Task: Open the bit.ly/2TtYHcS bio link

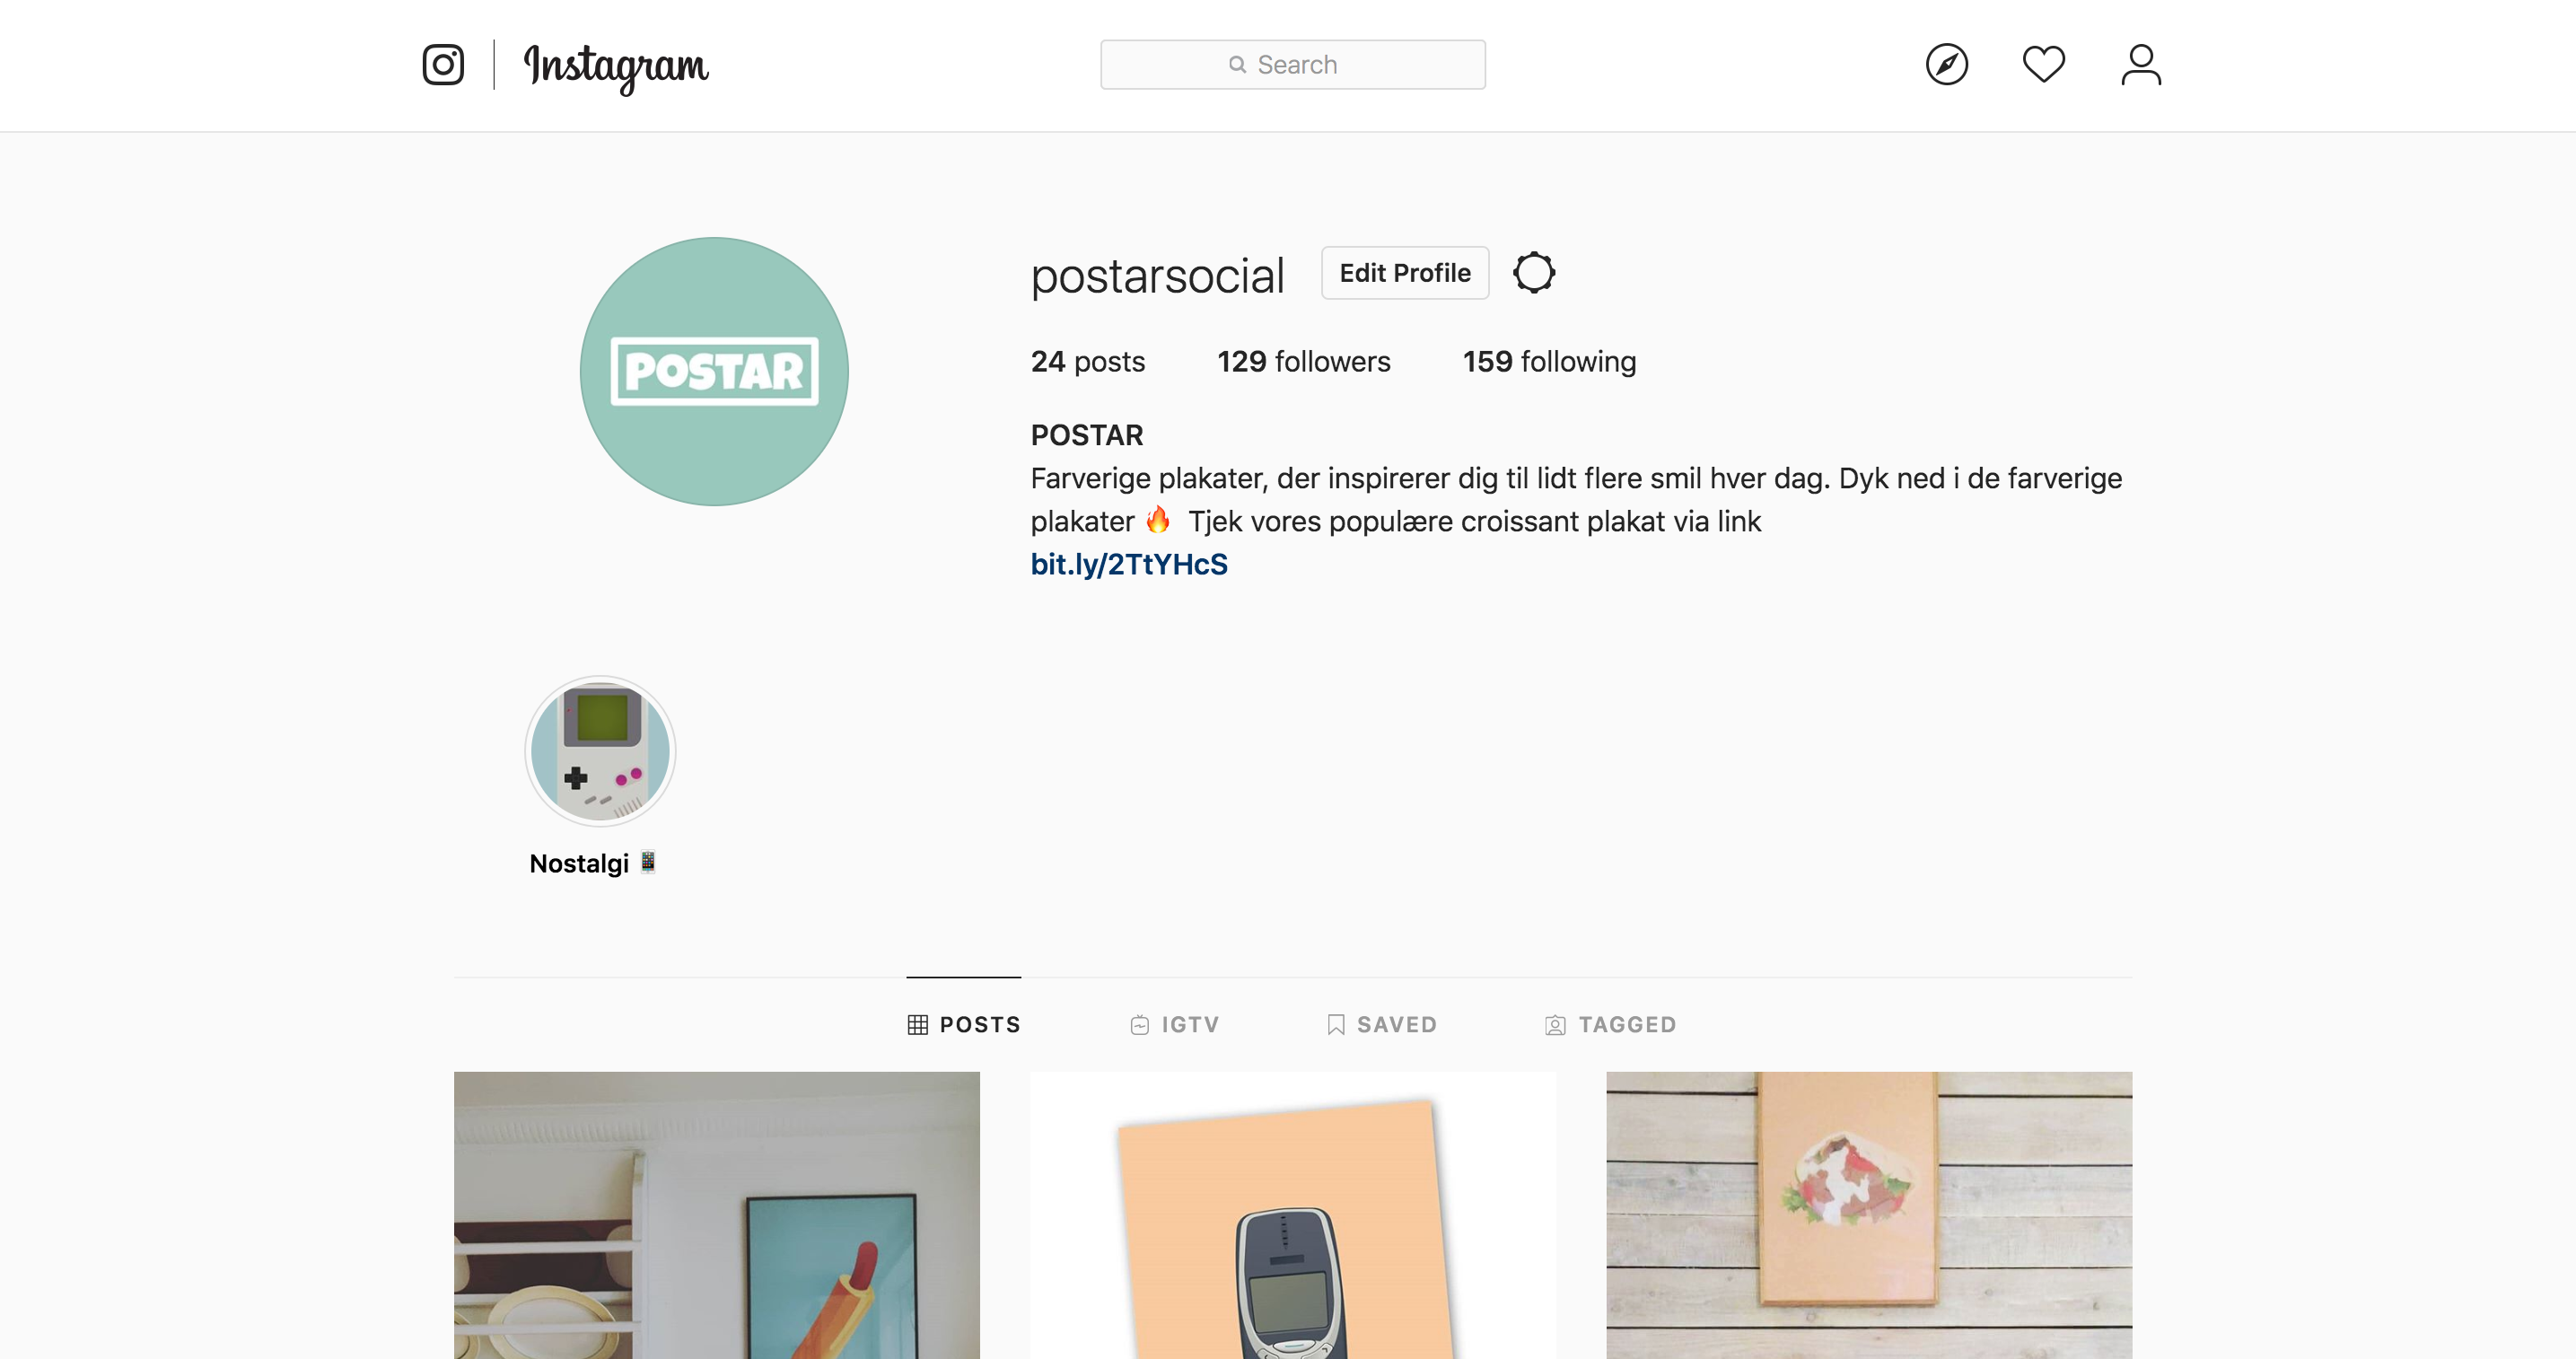Action: pos(1128,564)
